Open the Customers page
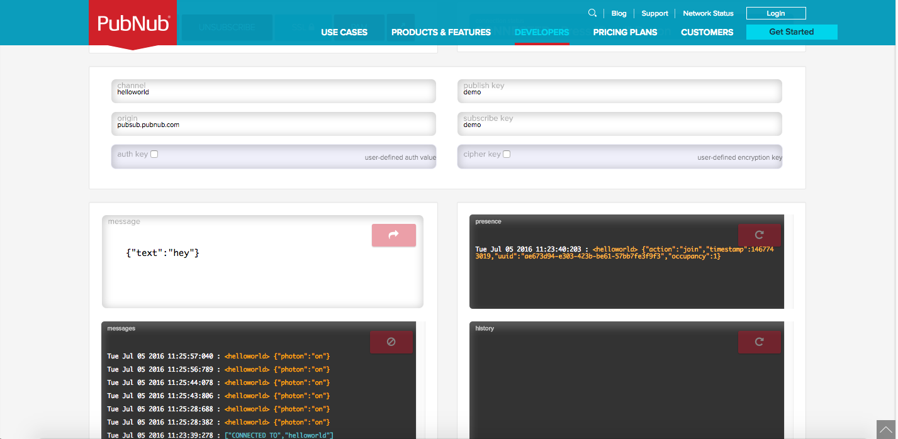The height and width of the screenshot is (439, 898). coord(707,32)
